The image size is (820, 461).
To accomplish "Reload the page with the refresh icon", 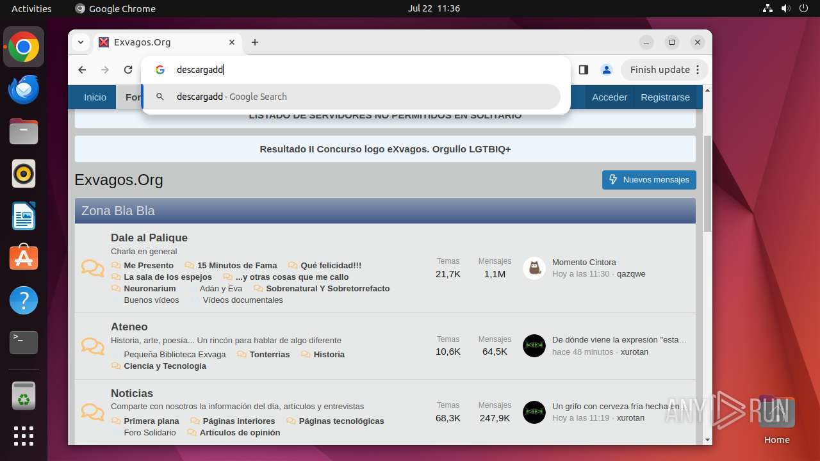I will tap(128, 70).
